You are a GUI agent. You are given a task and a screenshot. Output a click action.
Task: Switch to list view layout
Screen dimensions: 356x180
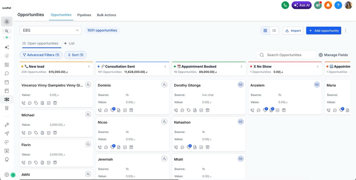pos(274,31)
